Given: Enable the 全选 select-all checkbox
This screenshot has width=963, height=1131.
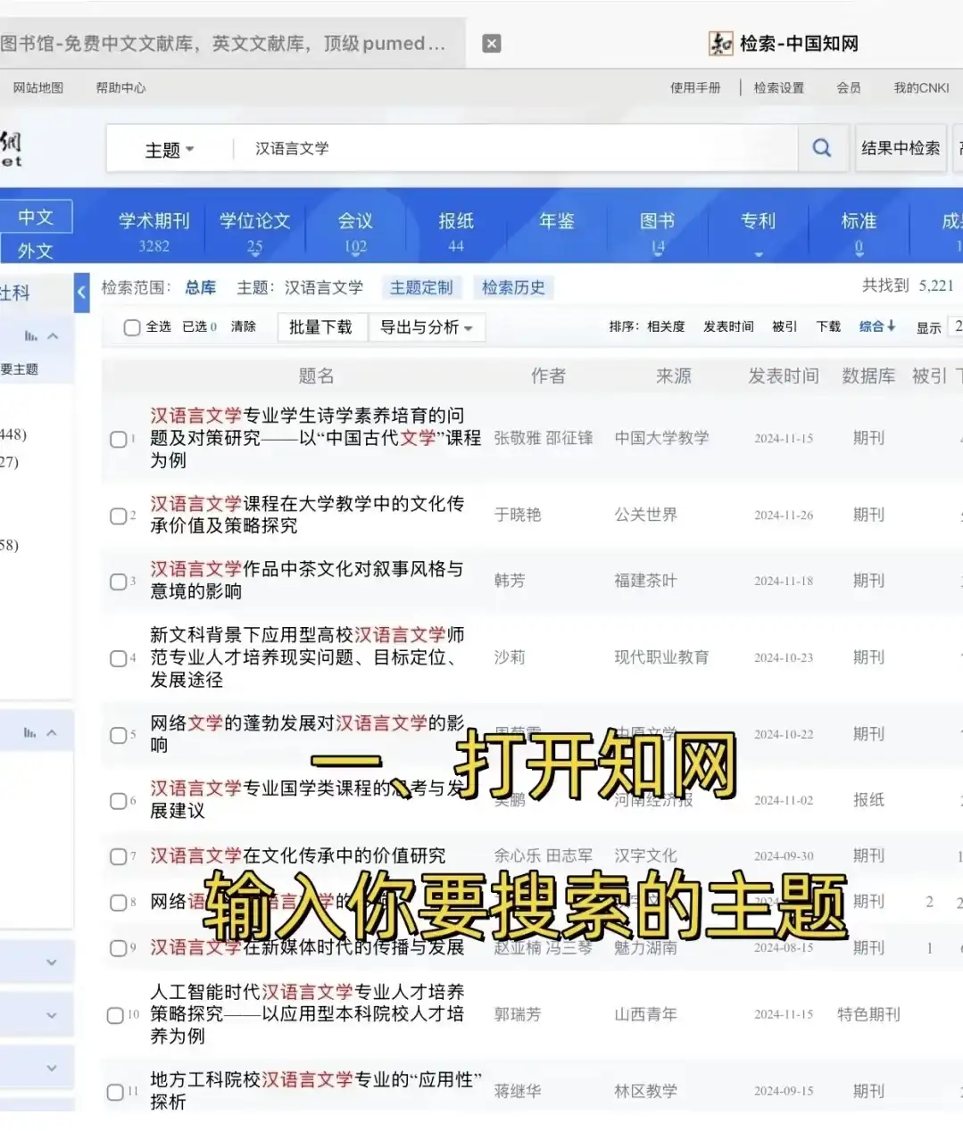Looking at the screenshot, I should (131, 327).
